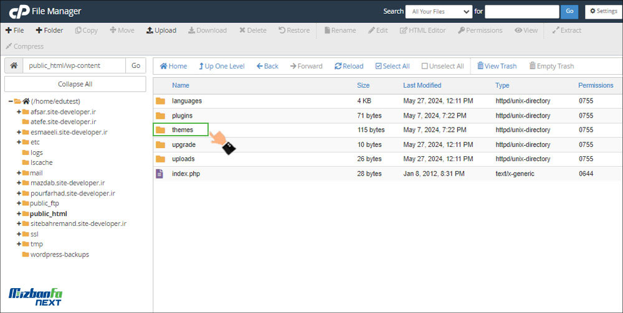
Task: Click the +Folder toolbar button
Action: 49,30
